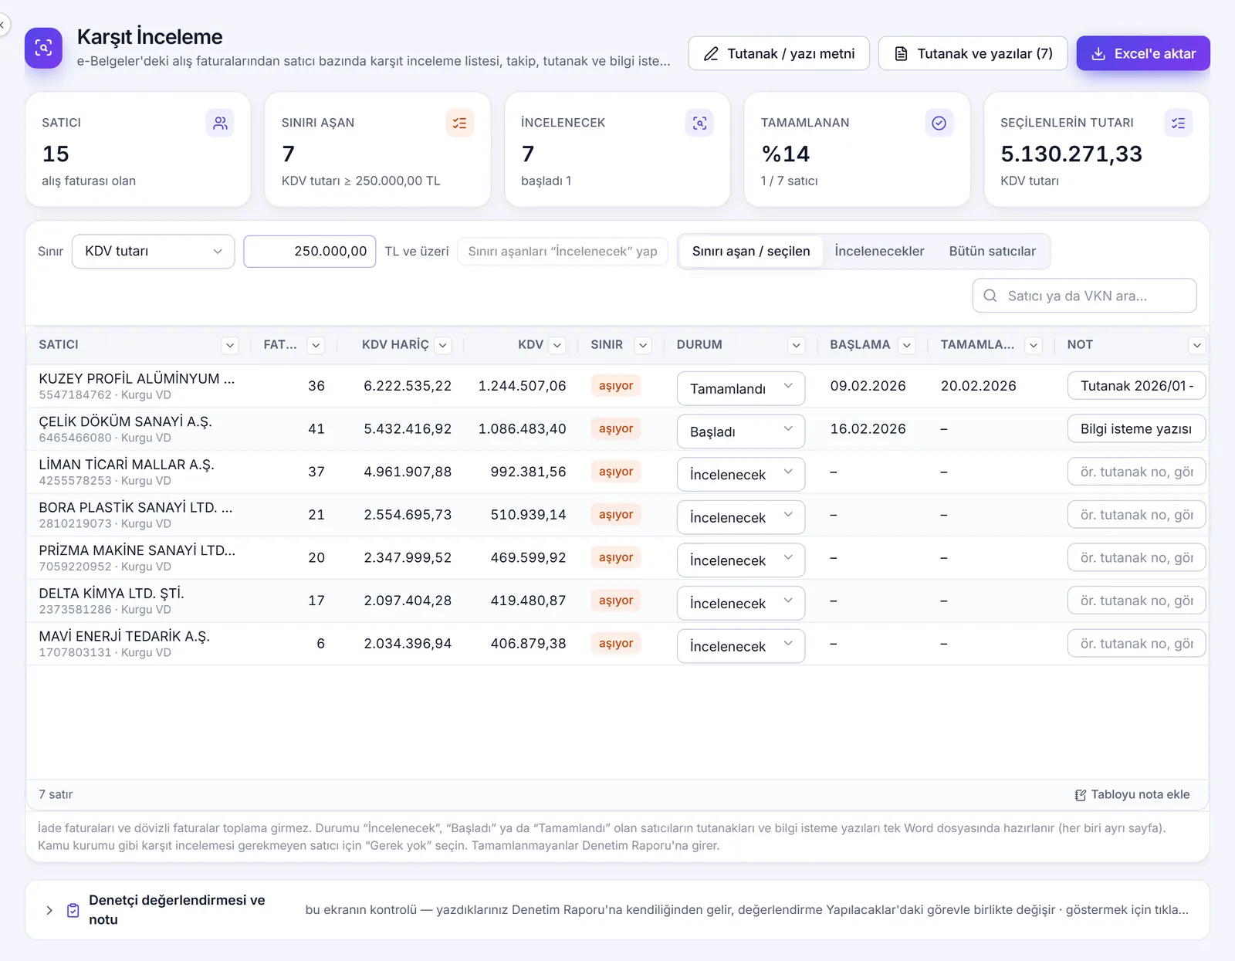The image size is (1235, 961).
Task: Open SATICI column header filter menu
Action: click(230, 345)
